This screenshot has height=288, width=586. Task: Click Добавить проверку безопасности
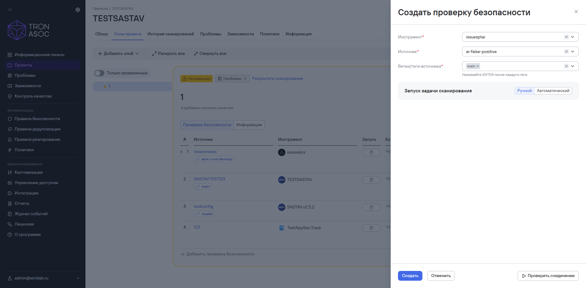217,254
